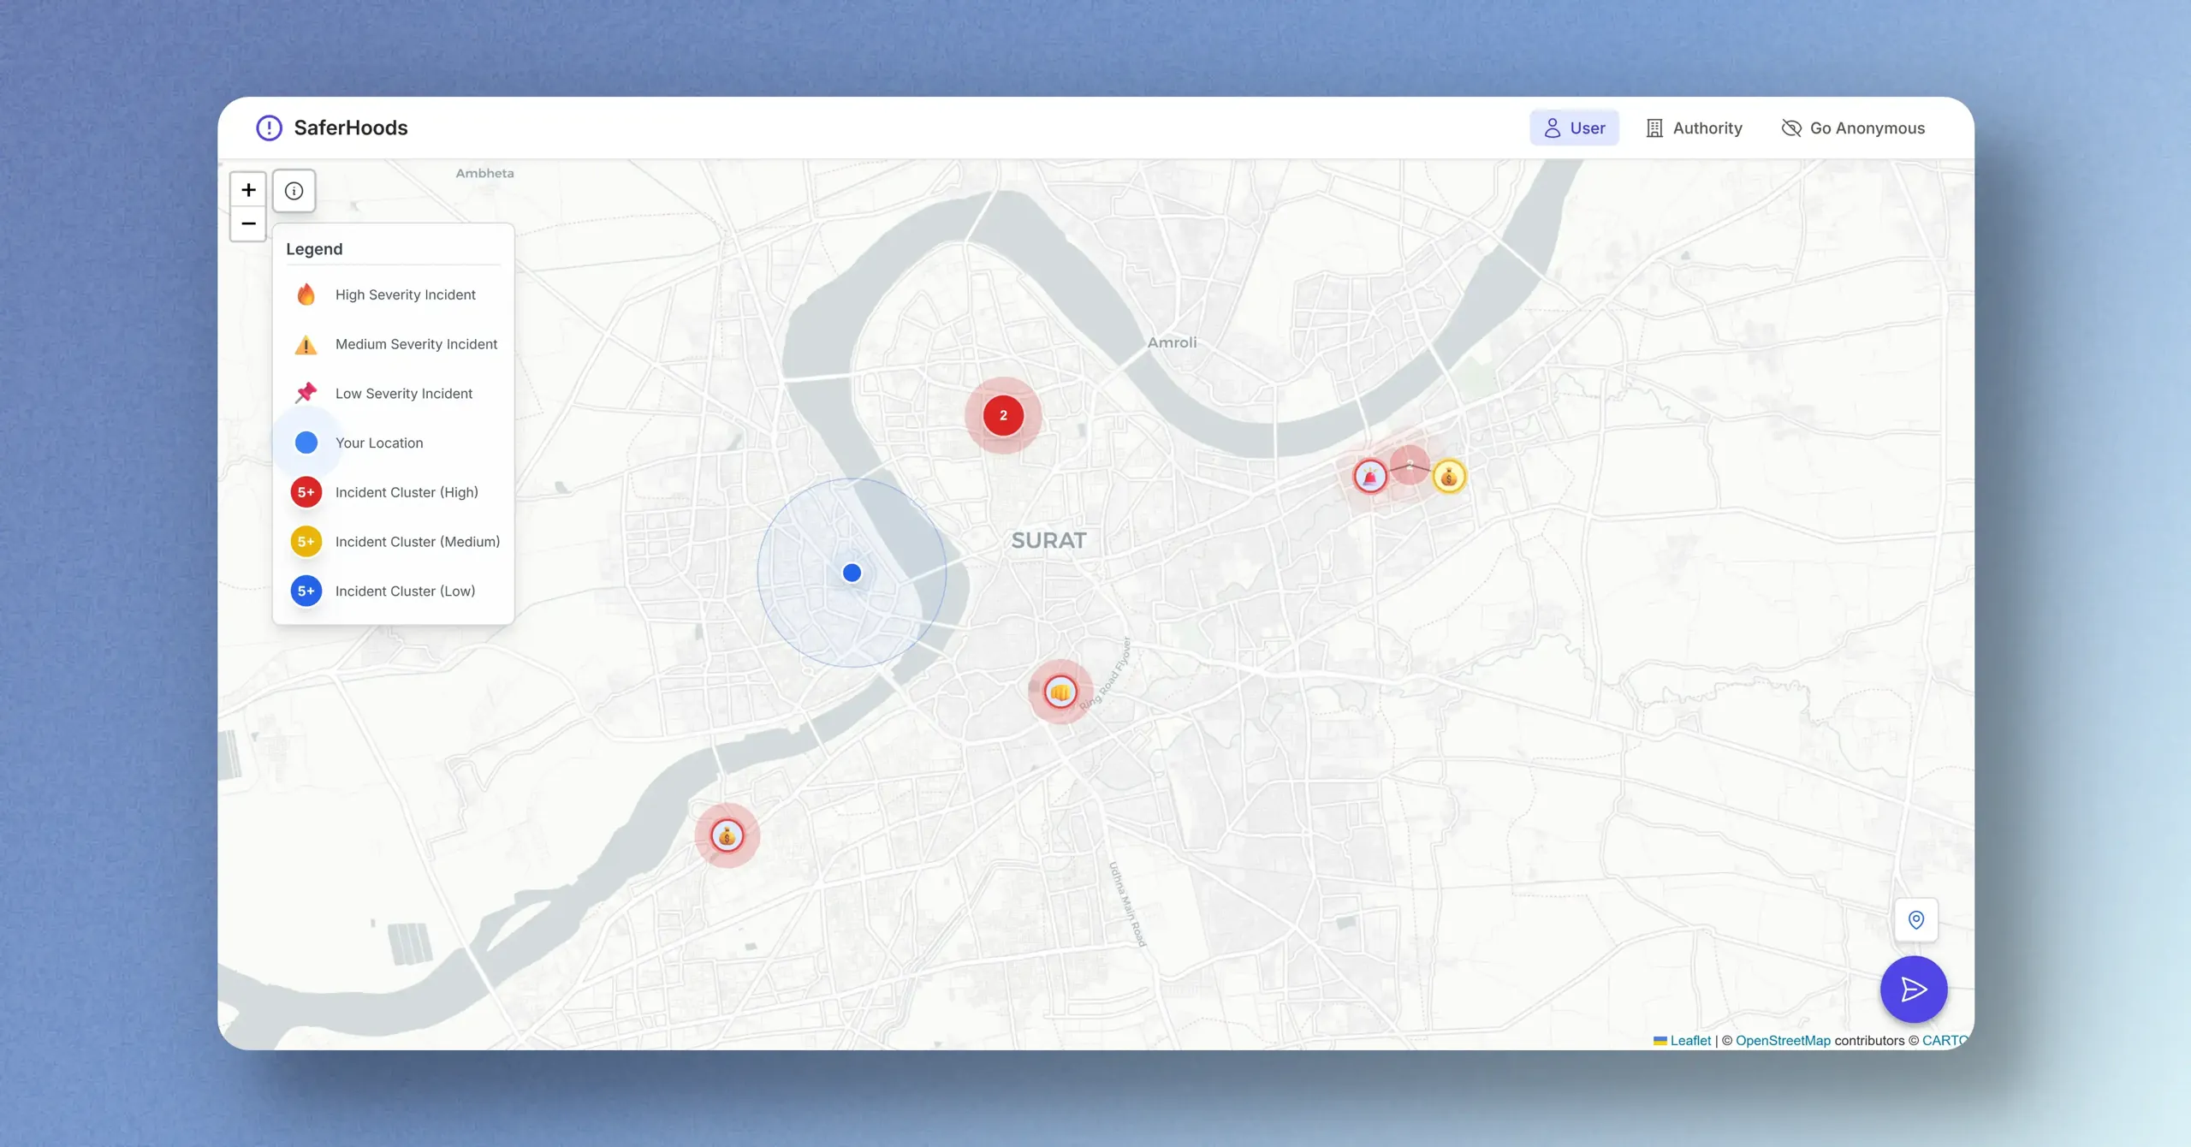Screen dimensions: 2191x1147
Task: Expand the faded spiderfied cluster near siren
Action: point(1410,465)
